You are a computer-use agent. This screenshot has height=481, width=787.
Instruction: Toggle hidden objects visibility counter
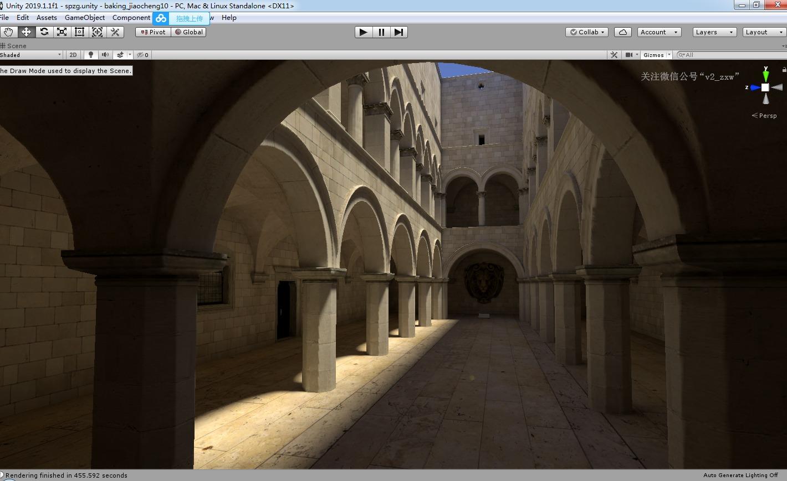pos(143,55)
